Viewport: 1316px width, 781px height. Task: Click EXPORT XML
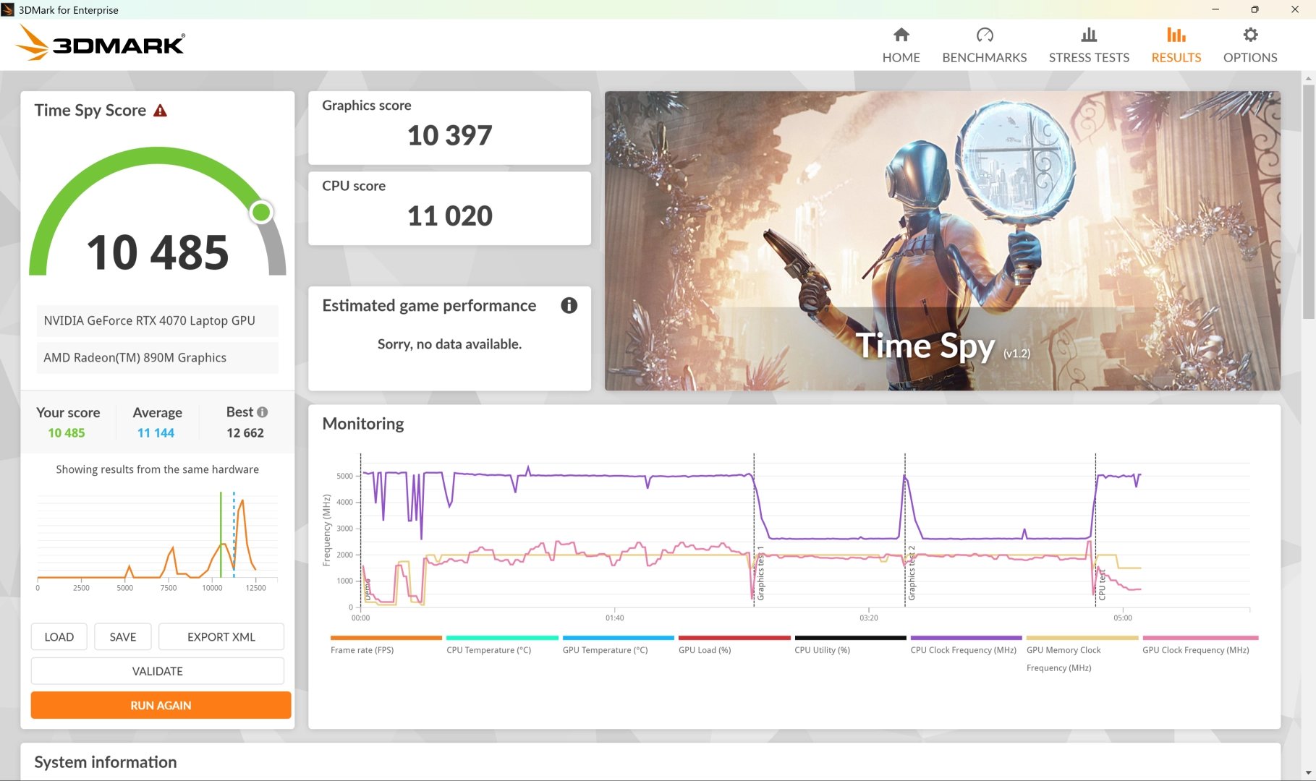(x=221, y=636)
